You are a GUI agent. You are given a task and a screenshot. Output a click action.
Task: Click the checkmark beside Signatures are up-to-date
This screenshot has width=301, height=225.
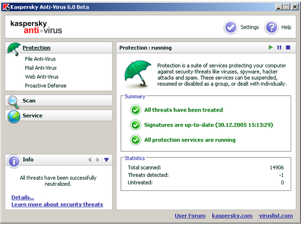pyautogui.click(x=136, y=125)
